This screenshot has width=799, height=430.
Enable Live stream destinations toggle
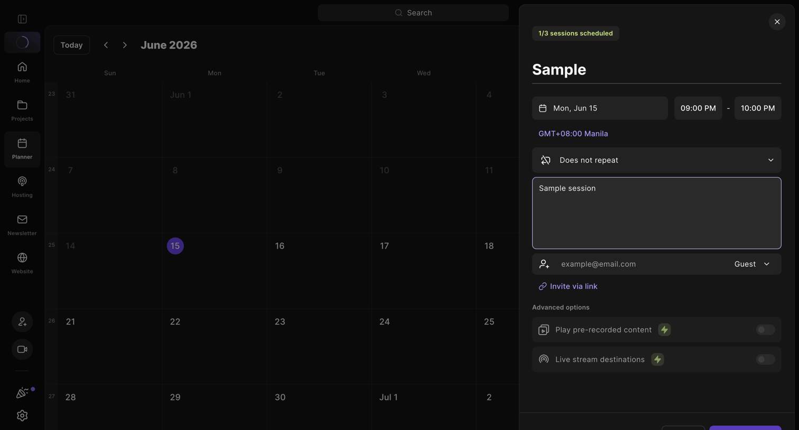[765, 359]
